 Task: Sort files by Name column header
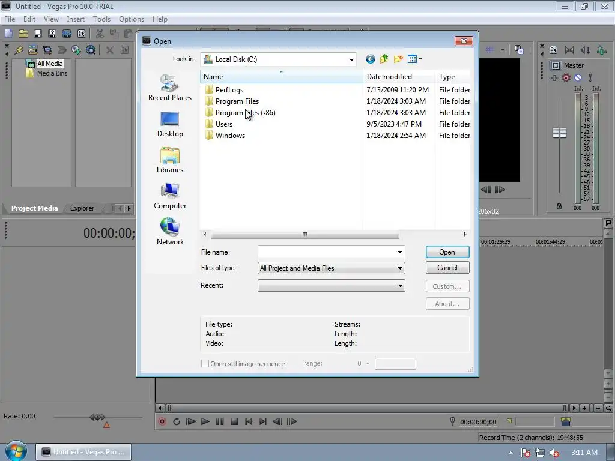(x=281, y=77)
